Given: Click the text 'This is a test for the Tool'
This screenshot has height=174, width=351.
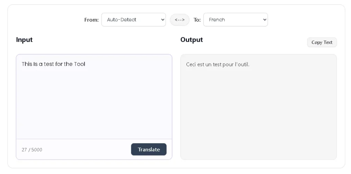Looking at the screenshot, I should pos(53,64).
